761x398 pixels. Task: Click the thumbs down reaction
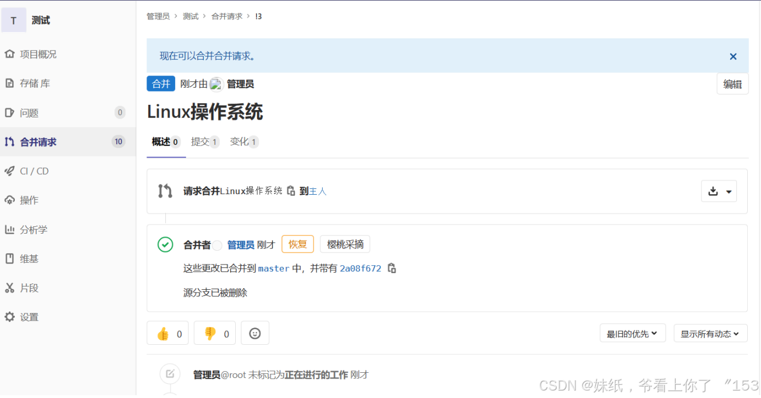point(215,333)
